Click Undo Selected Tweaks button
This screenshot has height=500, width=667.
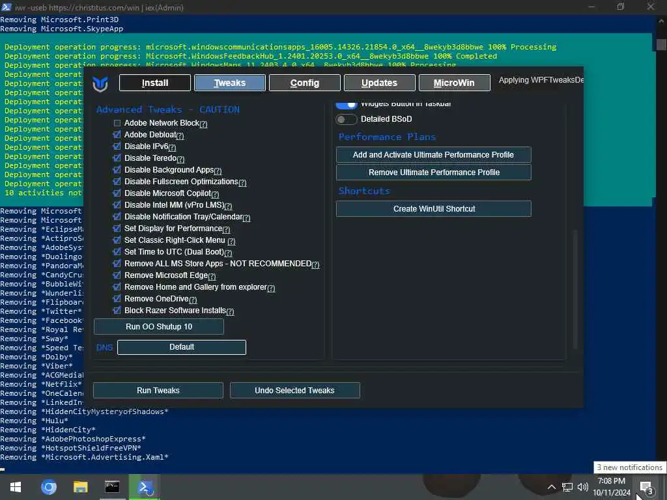pyautogui.click(x=295, y=391)
